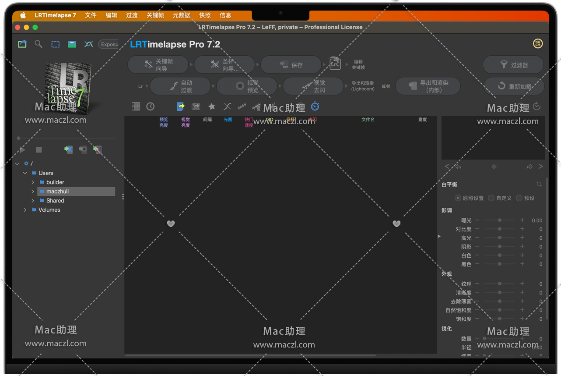The image size is (561, 376).
Task: Click the LrC Lightroom Classic icon
Action: click(335, 64)
